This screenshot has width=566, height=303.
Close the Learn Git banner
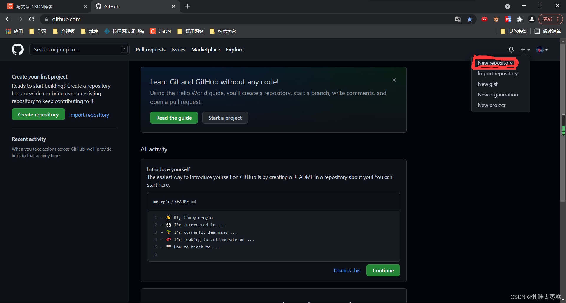coord(394,80)
